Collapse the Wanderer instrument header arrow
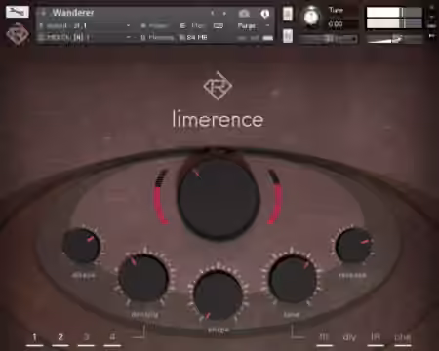 43,13
